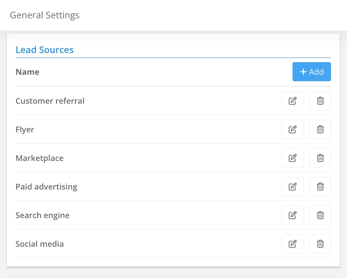Viewport: 347px width, 278px height.
Task: Delete the Social media lead source
Action: [320, 244]
